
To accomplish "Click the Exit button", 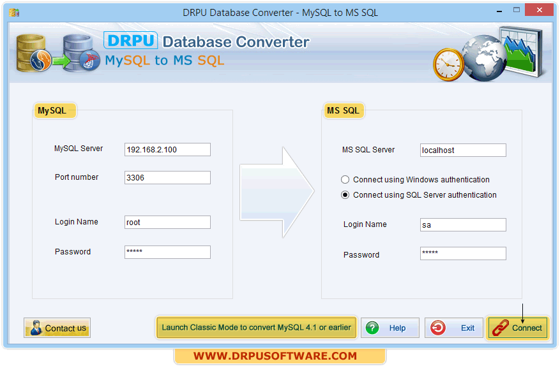I will (453, 328).
